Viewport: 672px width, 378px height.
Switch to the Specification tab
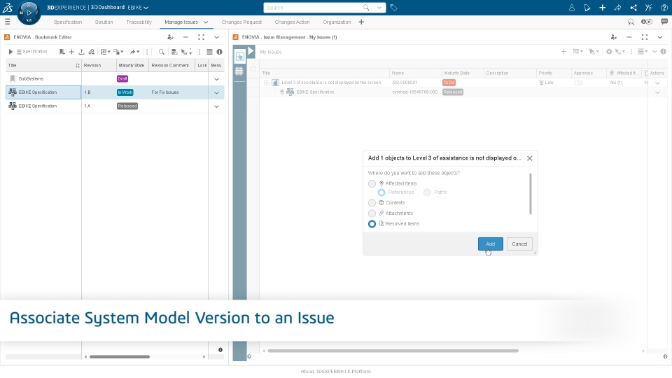coord(68,22)
